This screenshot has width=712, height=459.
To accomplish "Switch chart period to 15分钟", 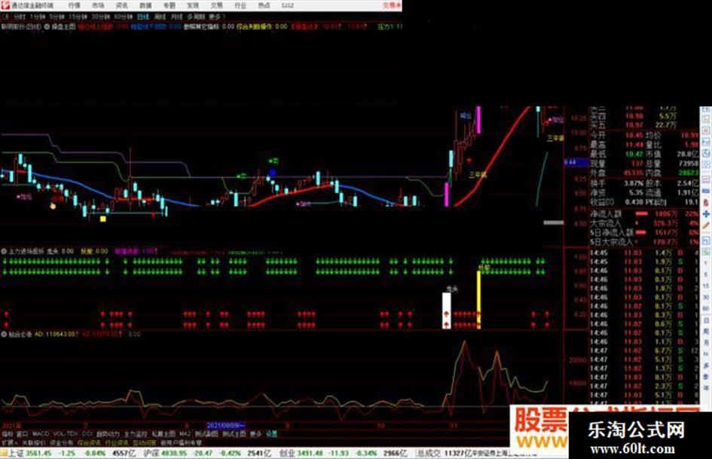I will click(78, 17).
